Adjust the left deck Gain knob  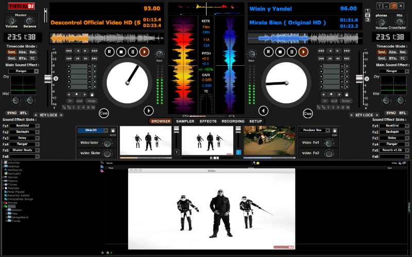(159, 54)
